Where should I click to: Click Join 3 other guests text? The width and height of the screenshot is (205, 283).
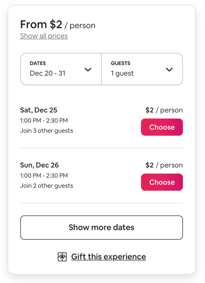tap(46, 131)
